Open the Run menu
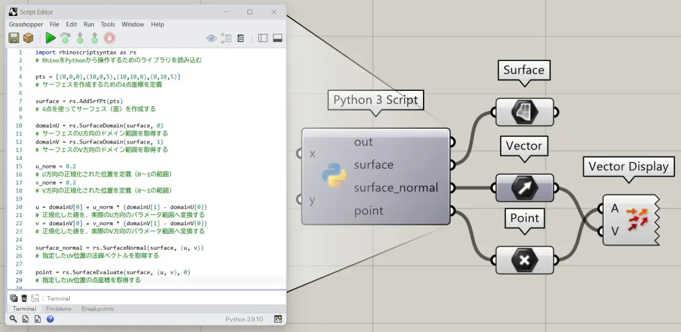The width and height of the screenshot is (681, 332). point(88,25)
